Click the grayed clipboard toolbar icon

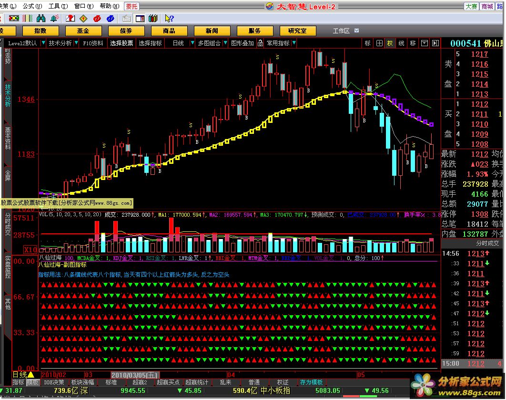pos(127,19)
